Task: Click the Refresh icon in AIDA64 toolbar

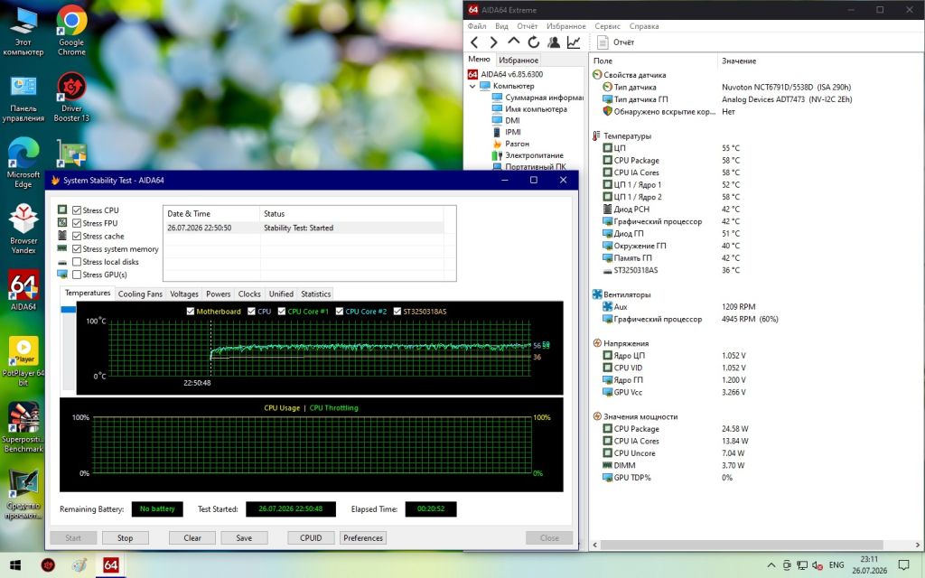Action: pos(533,42)
